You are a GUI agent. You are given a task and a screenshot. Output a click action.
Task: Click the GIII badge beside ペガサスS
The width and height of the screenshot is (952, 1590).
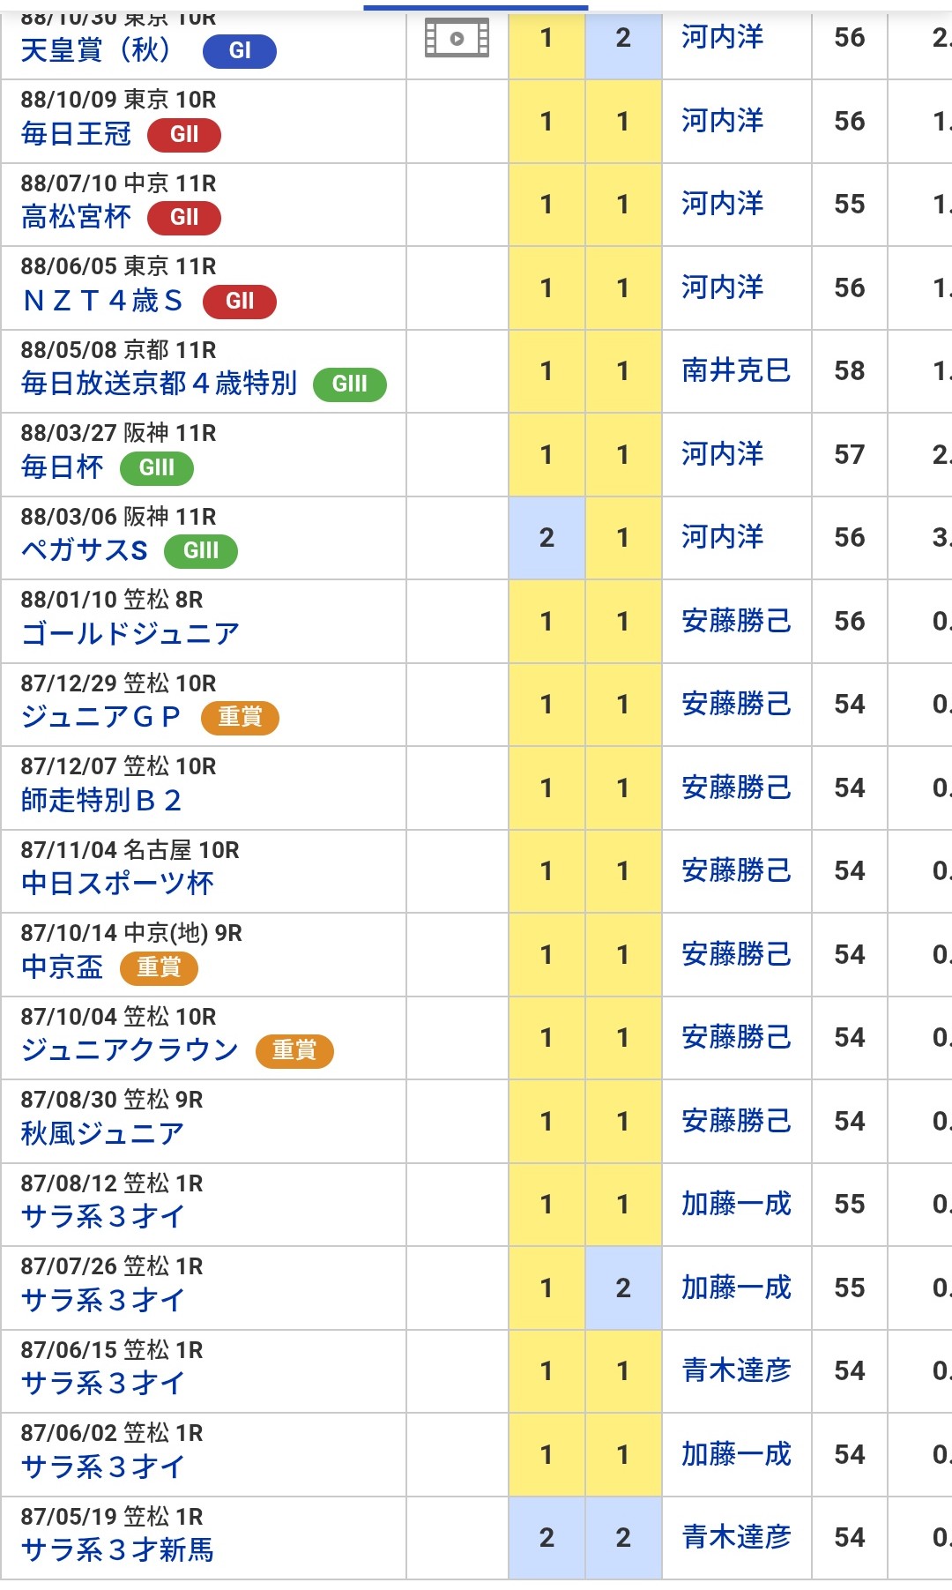tap(200, 551)
